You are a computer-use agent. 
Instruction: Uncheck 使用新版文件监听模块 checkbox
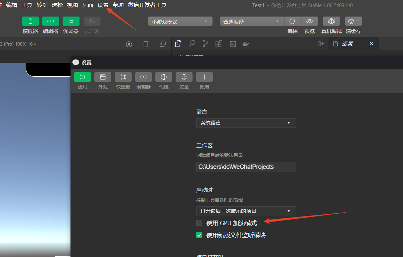point(199,235)
